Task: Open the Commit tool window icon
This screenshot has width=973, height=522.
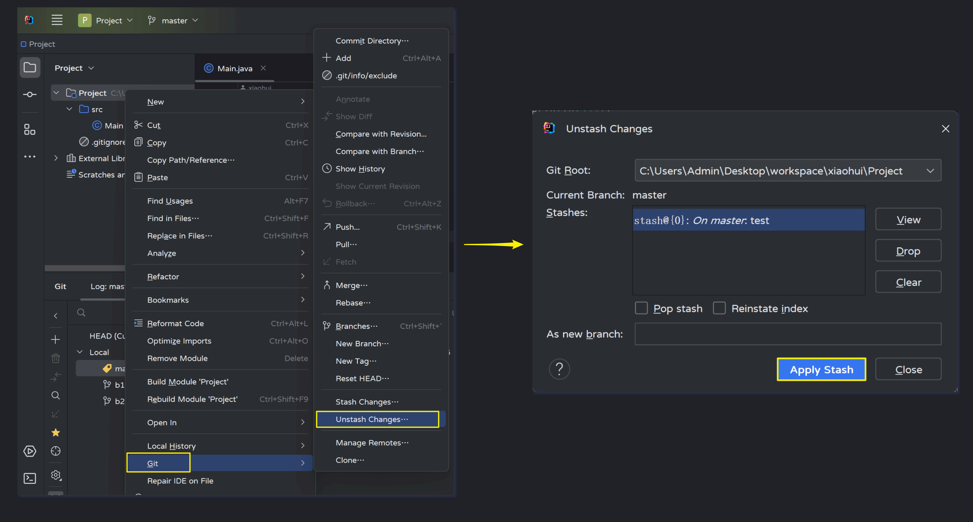Action: tap(29, 94)
